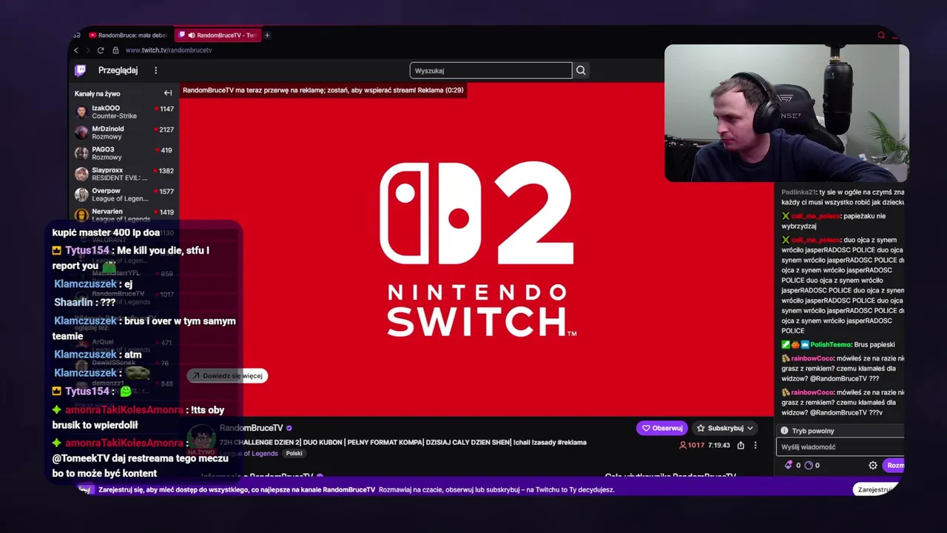Click the browser address bar URL
Viewport: 947px width, 533px height.
point(169,50)
